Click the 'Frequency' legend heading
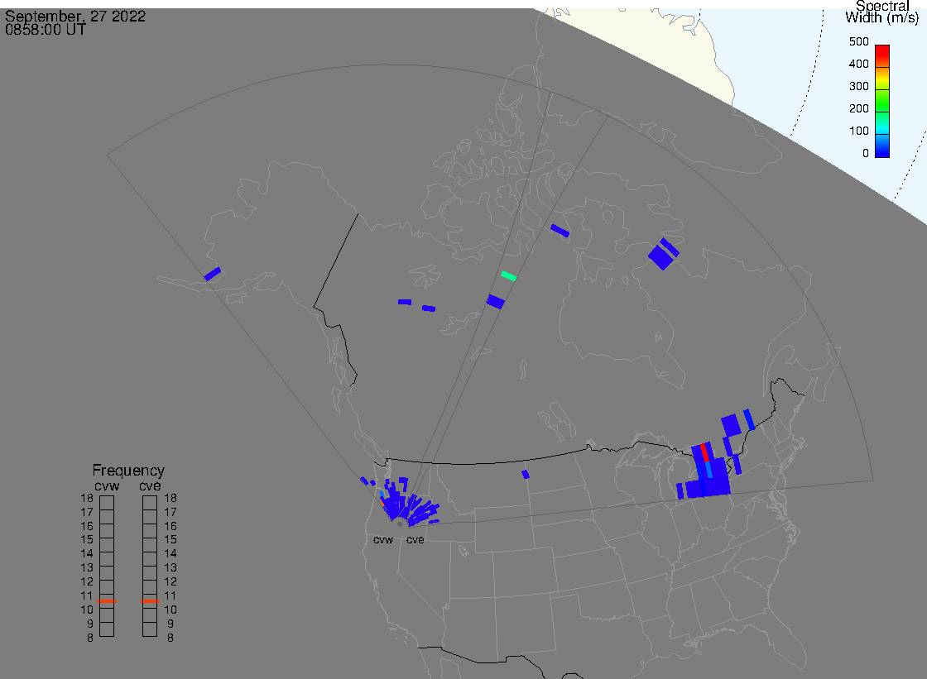This screenshot has width=927, height=679. click(x=128, y=471)
